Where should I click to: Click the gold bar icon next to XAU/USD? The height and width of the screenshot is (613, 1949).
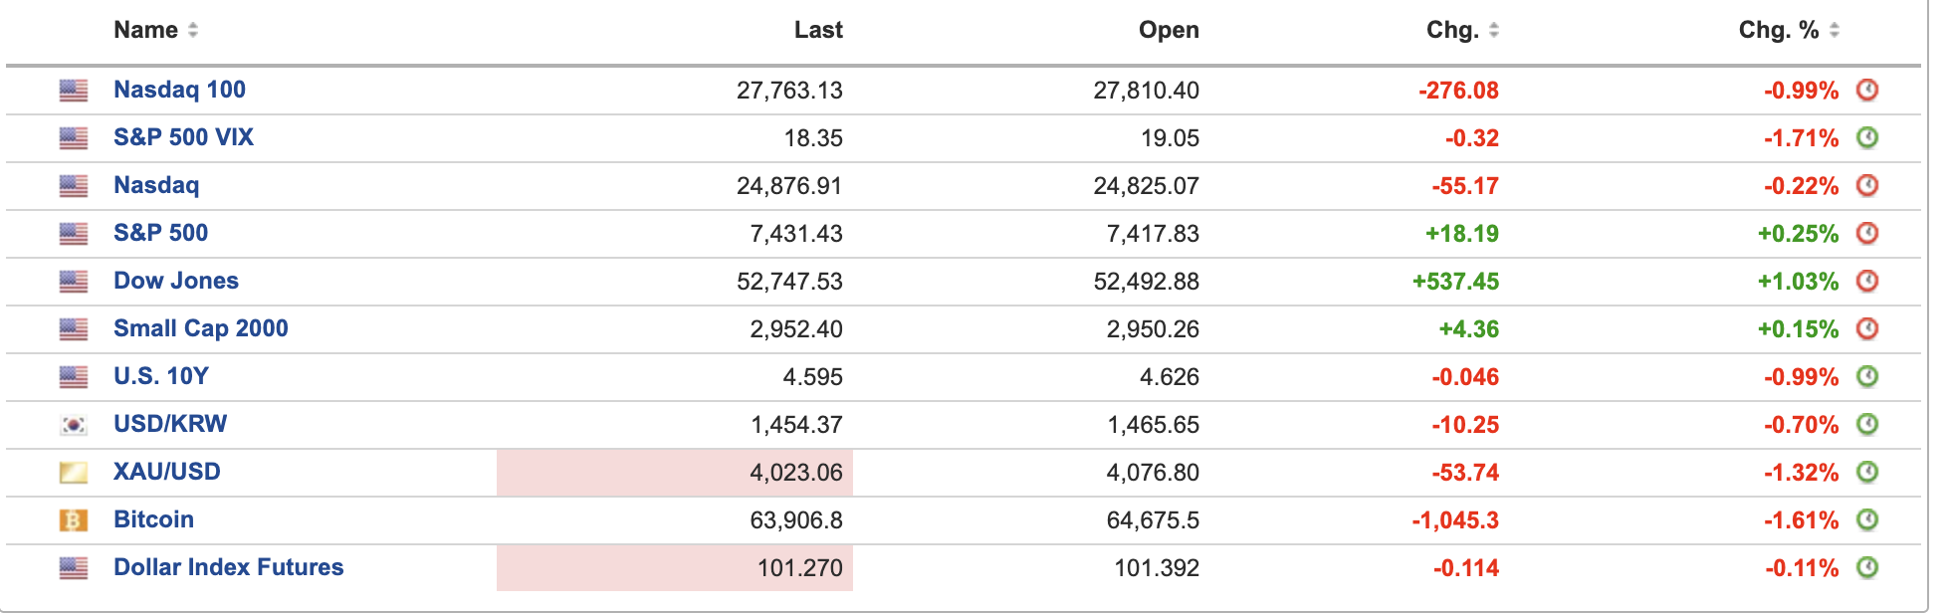[74, 473]
